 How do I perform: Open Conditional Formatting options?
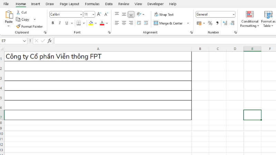click(x=249, y=19)
